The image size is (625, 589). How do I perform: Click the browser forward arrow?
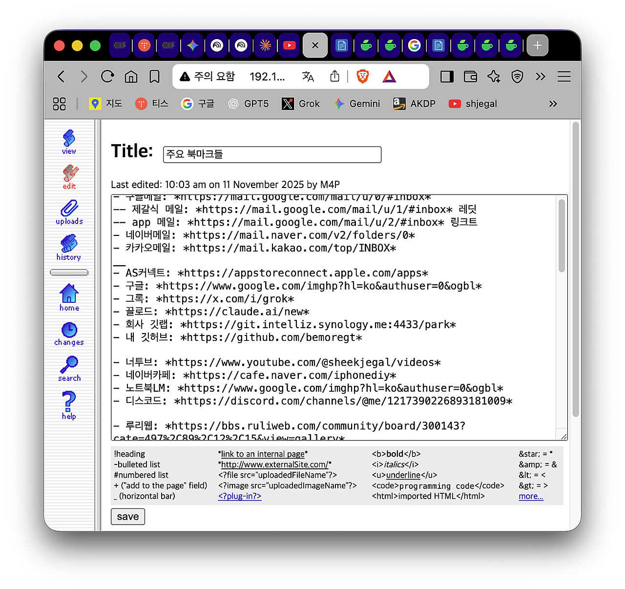(84, 77)
